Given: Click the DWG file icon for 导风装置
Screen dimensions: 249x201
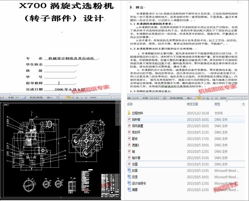Looking at the screenshot, I should (x=129, y=126).
